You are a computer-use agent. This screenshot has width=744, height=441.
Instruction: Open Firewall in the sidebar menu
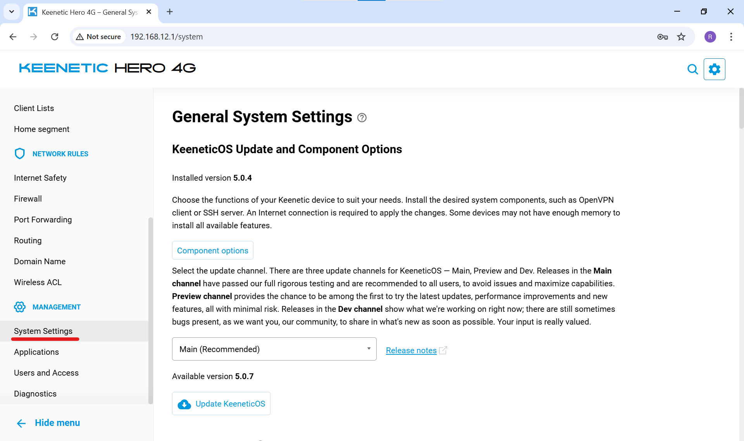(28, 199)
